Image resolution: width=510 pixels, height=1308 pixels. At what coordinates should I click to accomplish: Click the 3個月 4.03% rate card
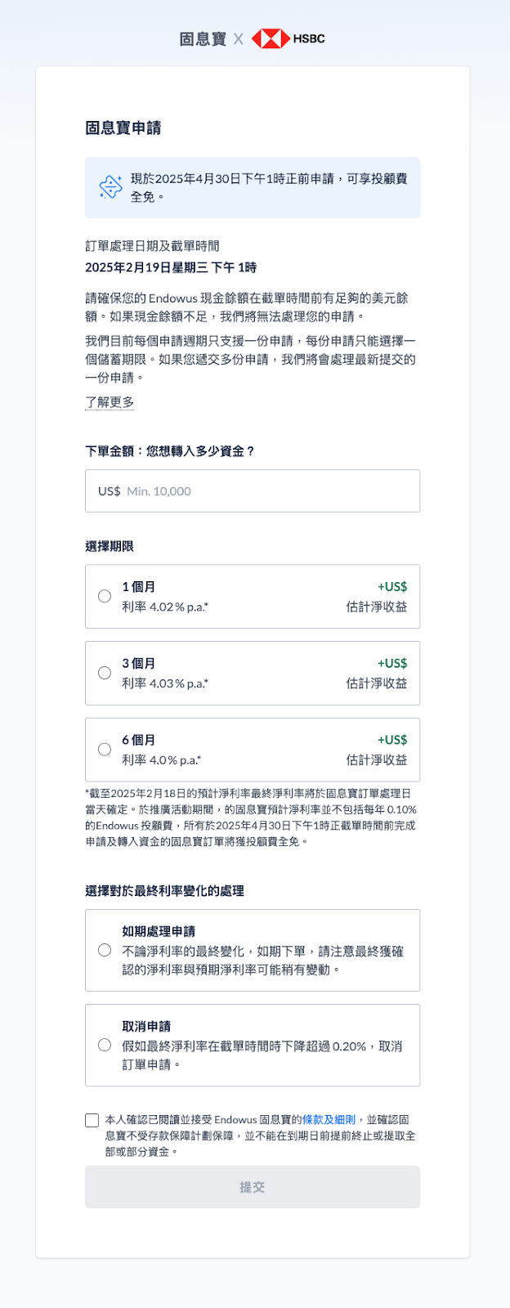pyautogui.click(x=253, y=673)
